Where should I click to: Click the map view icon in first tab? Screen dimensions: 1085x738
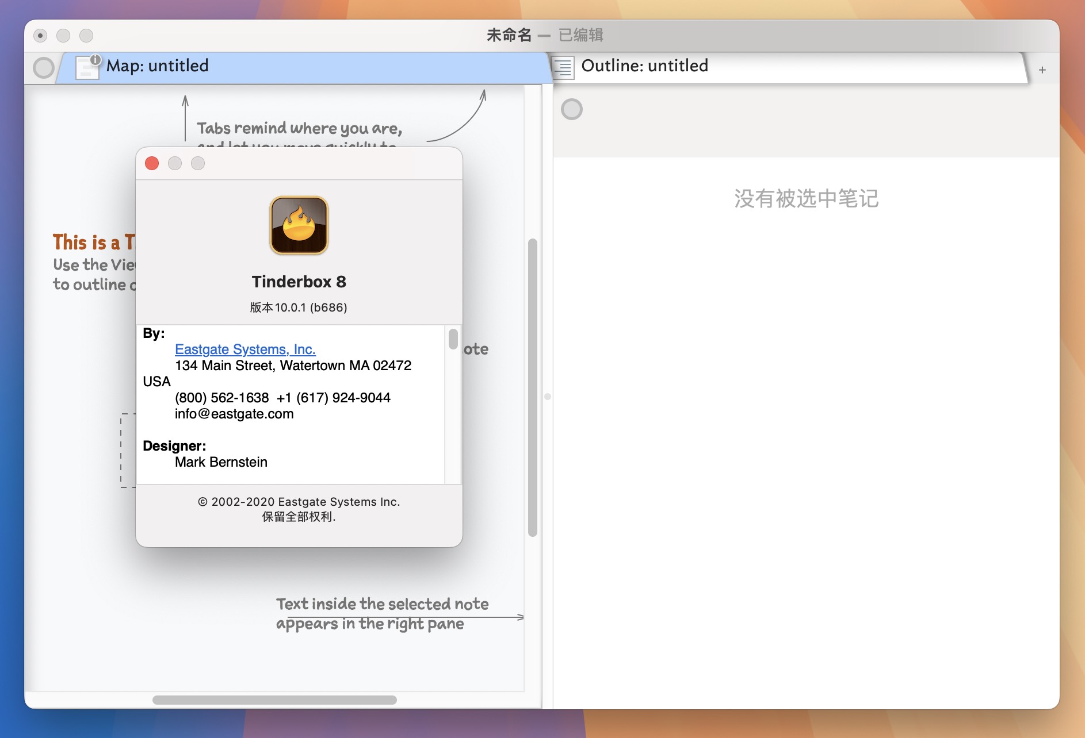[88, 67]
